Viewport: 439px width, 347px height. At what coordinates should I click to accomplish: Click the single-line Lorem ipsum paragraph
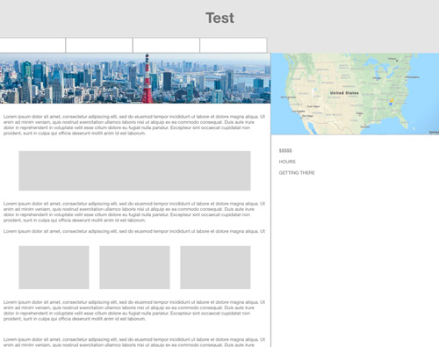point(134,231)
